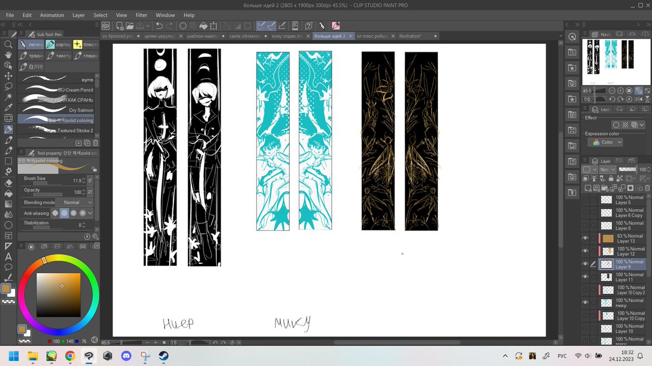Open Brush Size dynamics dropdown
The width and height of the screenshot is (652, 366).
90,181
